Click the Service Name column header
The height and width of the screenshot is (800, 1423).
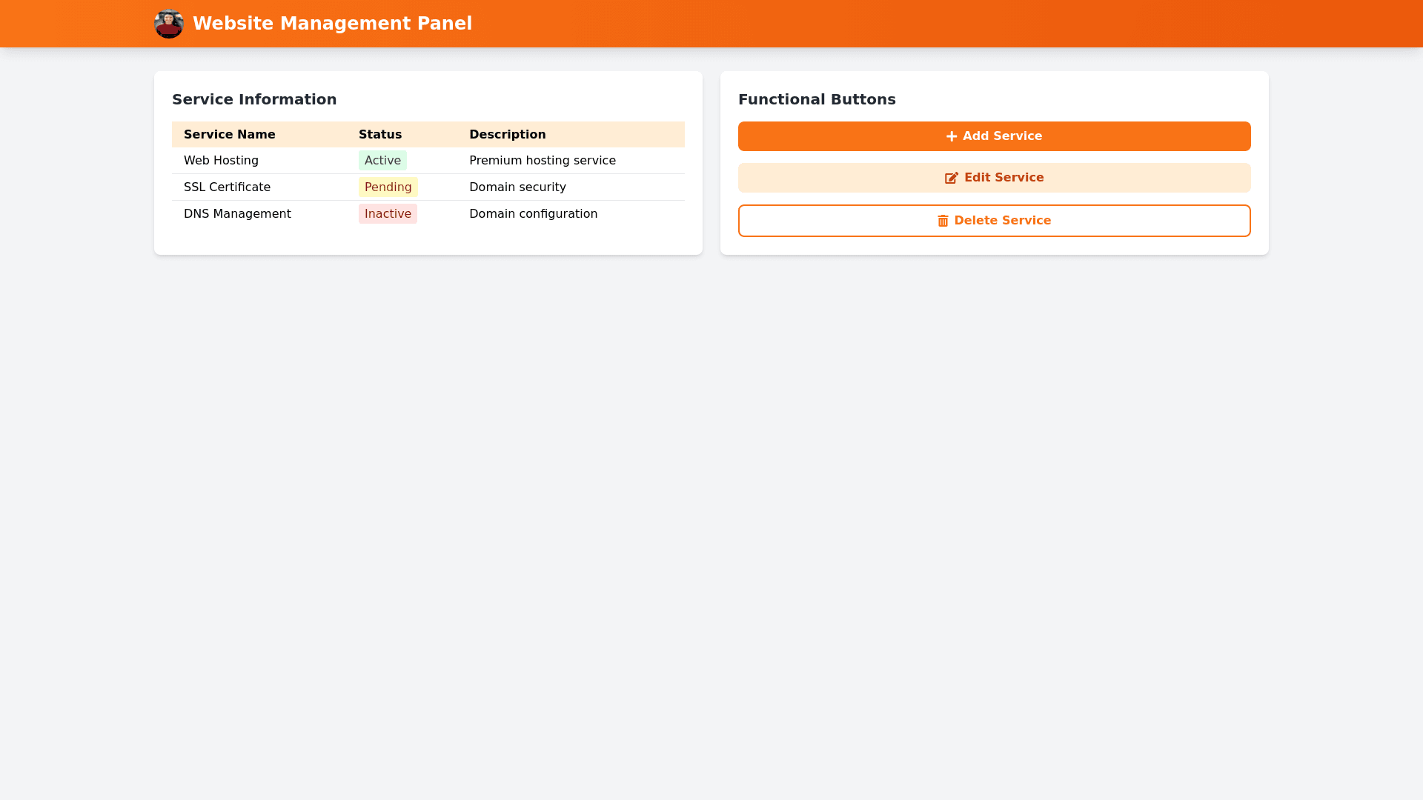[229, 135]
